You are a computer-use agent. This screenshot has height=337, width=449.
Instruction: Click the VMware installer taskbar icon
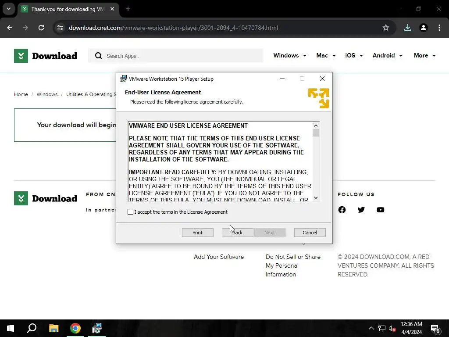97,328
